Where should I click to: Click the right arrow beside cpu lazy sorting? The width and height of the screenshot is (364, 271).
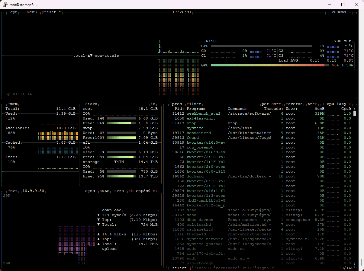click(x=350, y=104)
